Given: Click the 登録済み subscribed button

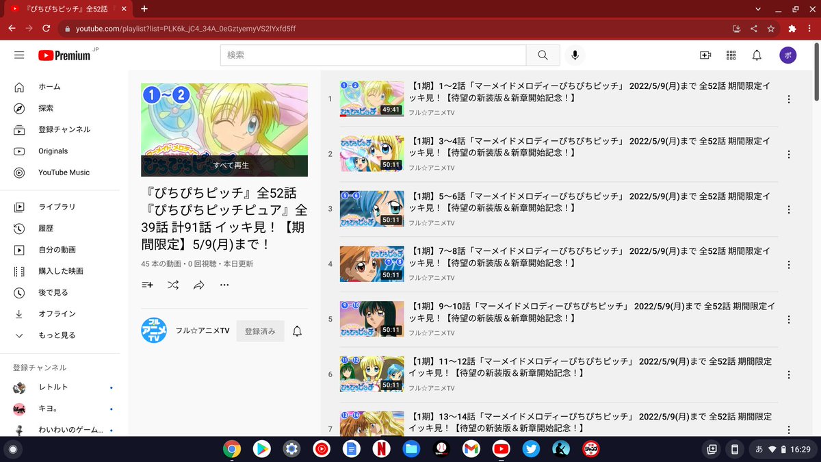Looking at the screenshot, I should [x=260, y=331].
